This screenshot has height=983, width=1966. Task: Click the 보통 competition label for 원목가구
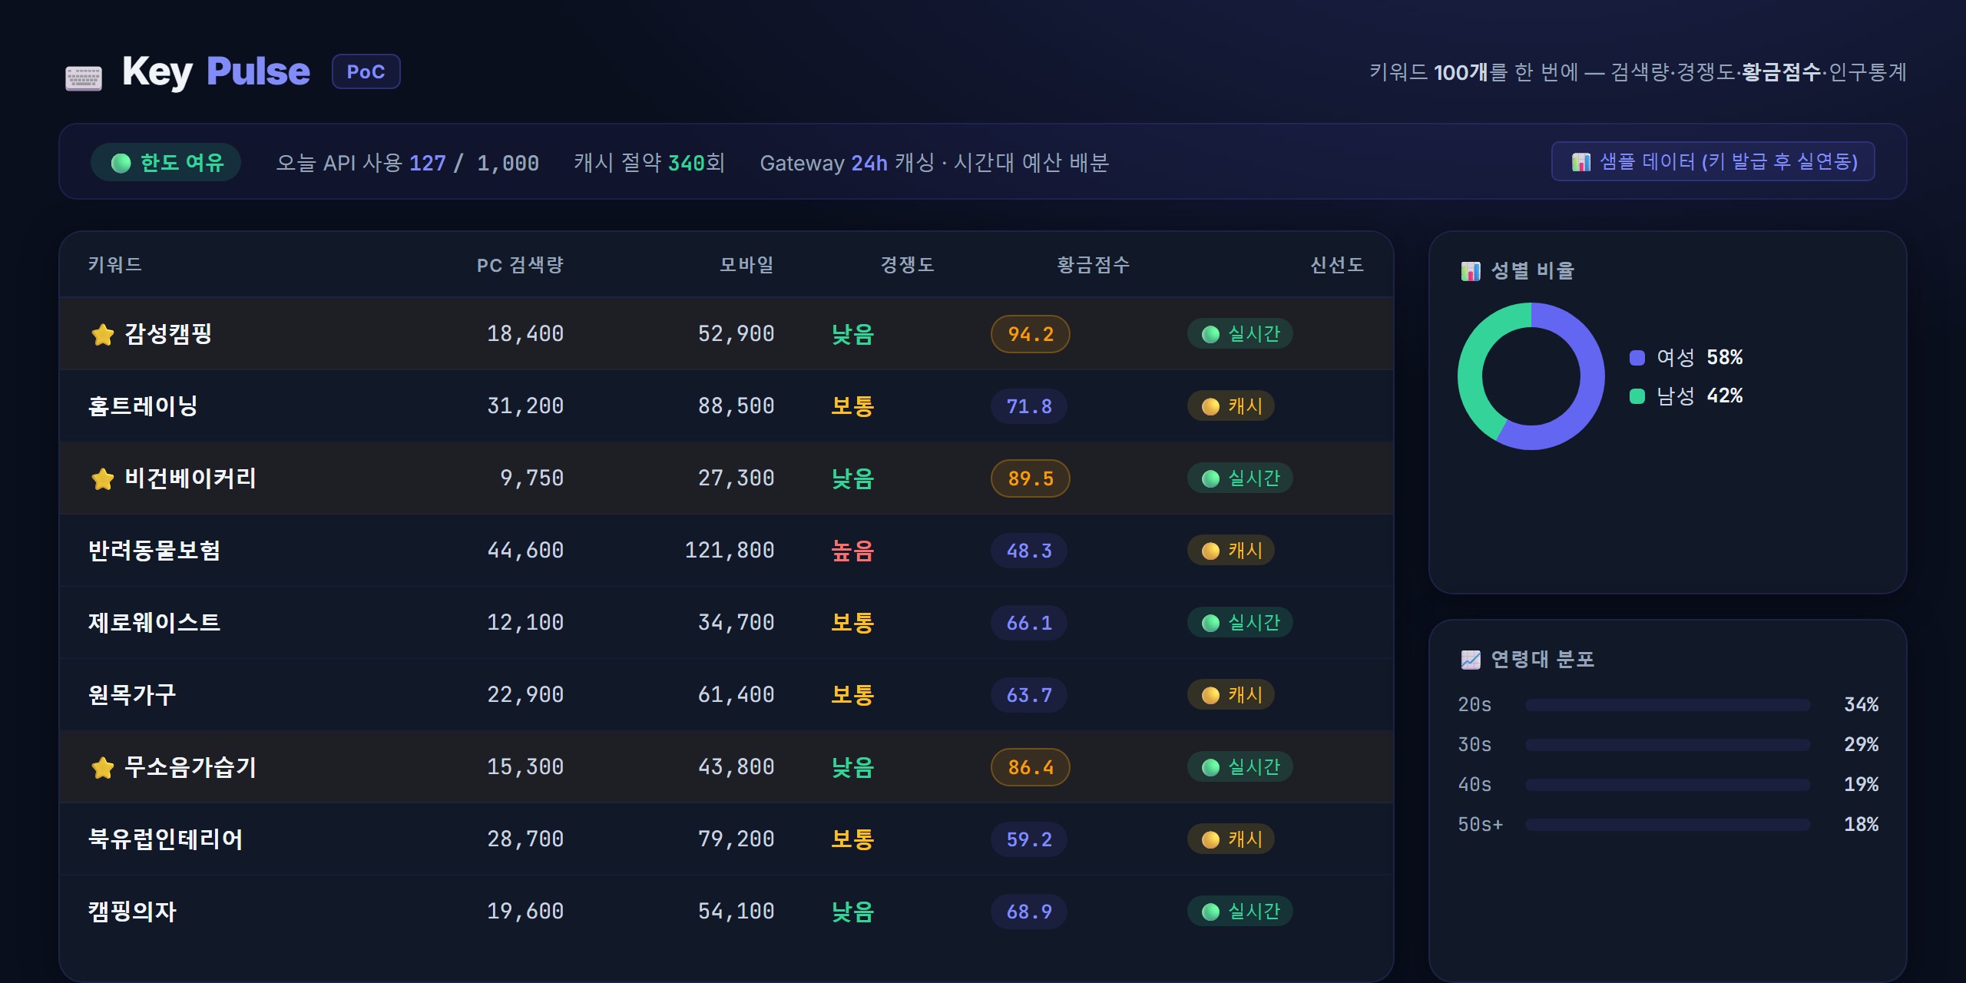coord(852,695)
